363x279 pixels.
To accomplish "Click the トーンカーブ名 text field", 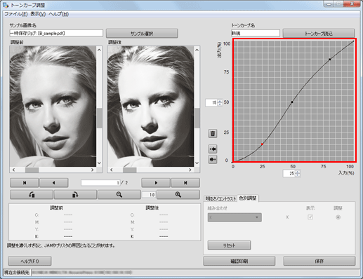I will click(x=256, y=33).
